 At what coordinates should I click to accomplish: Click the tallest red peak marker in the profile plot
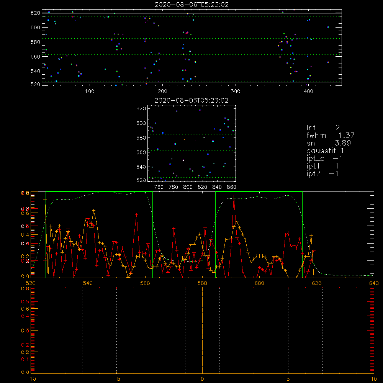(x=234, y=197)
